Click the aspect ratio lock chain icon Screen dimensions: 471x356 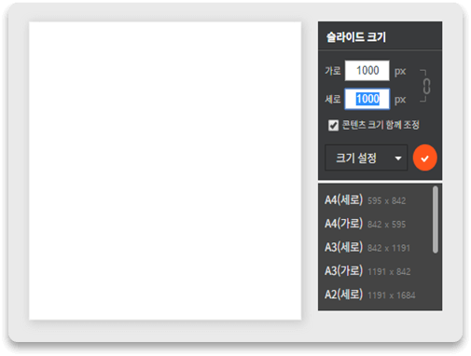pyautogui.click(x=426, y=86)
